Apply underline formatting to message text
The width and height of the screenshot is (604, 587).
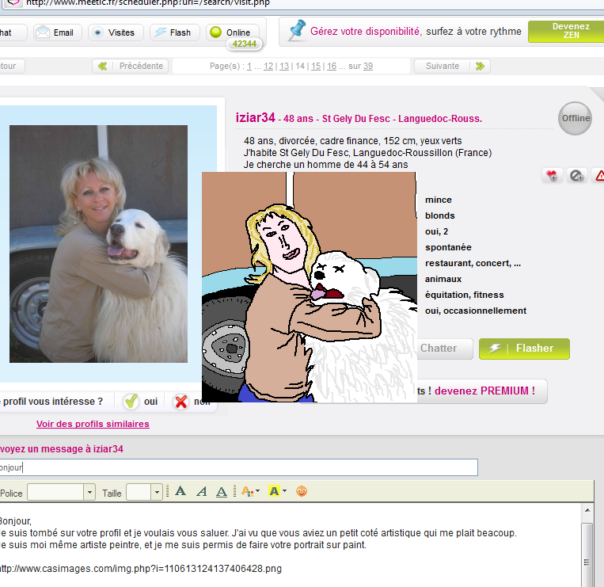coord(222,492)
